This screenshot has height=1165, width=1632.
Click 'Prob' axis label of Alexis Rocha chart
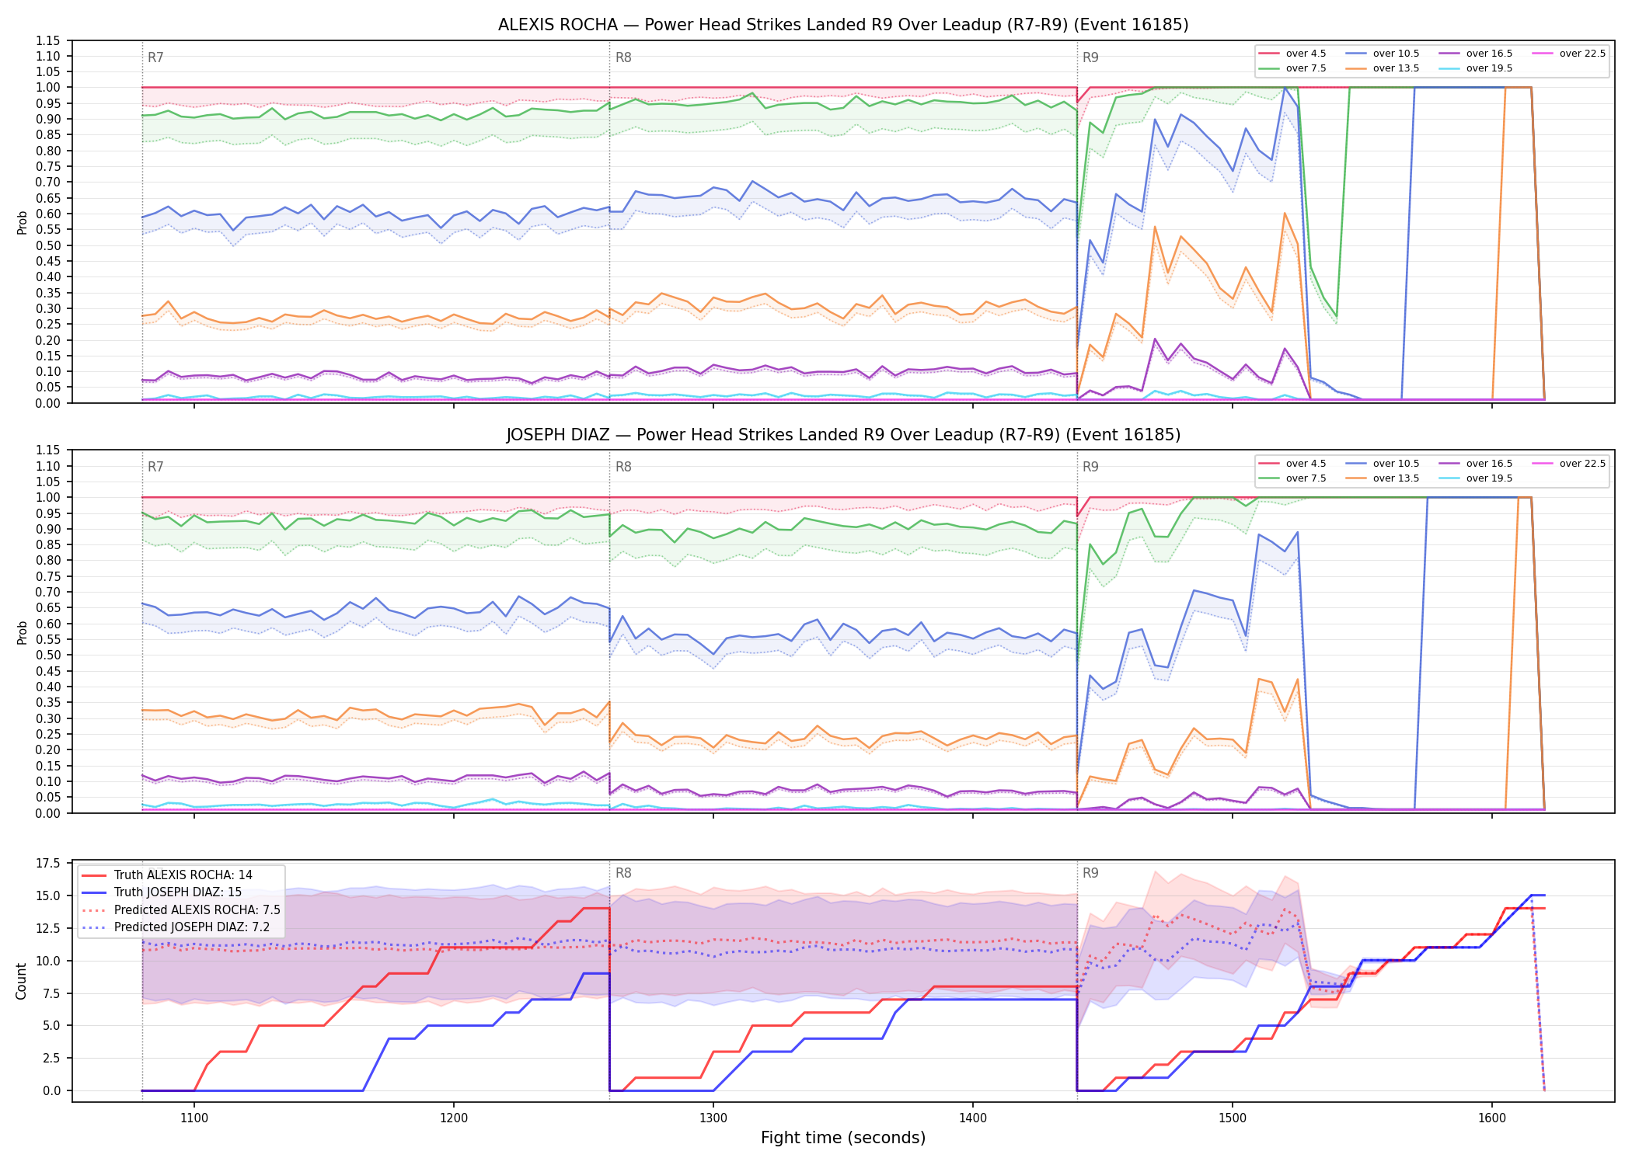pos(22,223)
